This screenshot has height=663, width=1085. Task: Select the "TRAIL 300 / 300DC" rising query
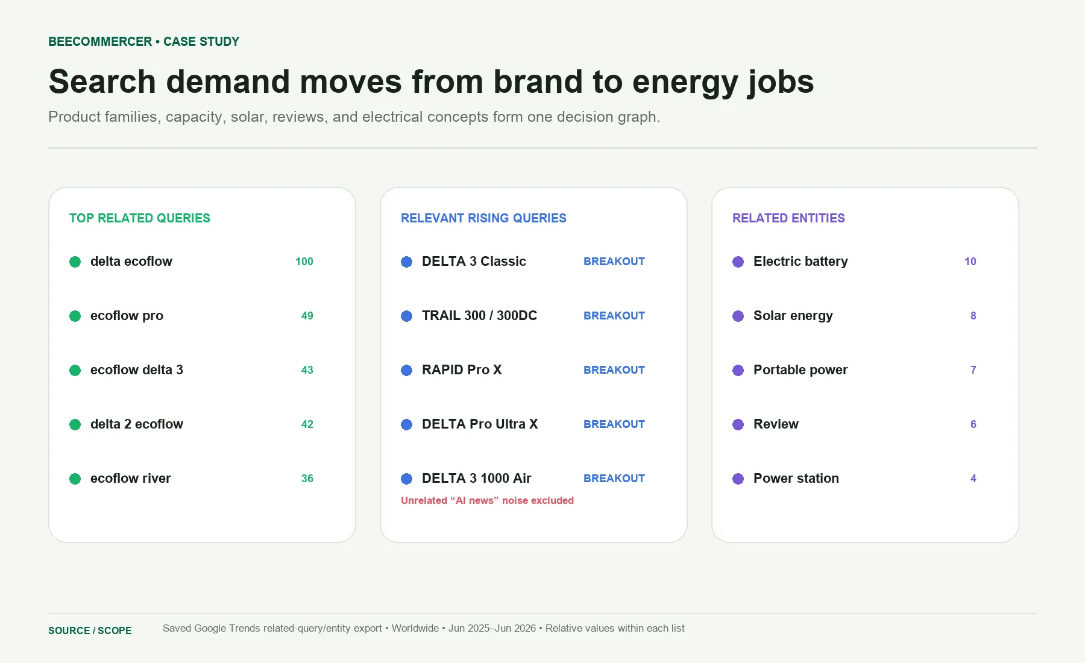pyautogui.click(x=479, y=316)
